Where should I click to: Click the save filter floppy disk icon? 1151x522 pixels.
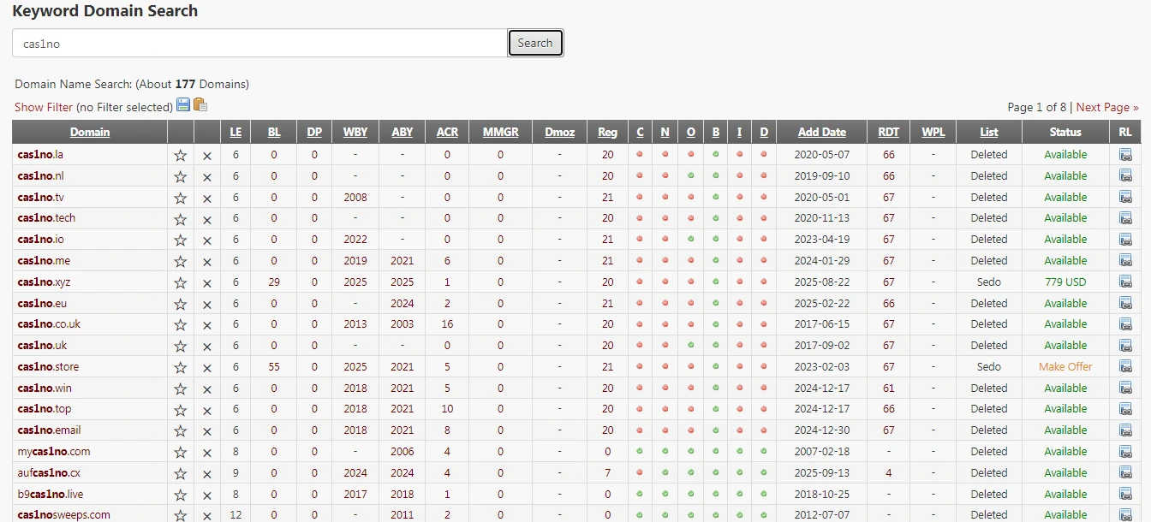point(183,105)
